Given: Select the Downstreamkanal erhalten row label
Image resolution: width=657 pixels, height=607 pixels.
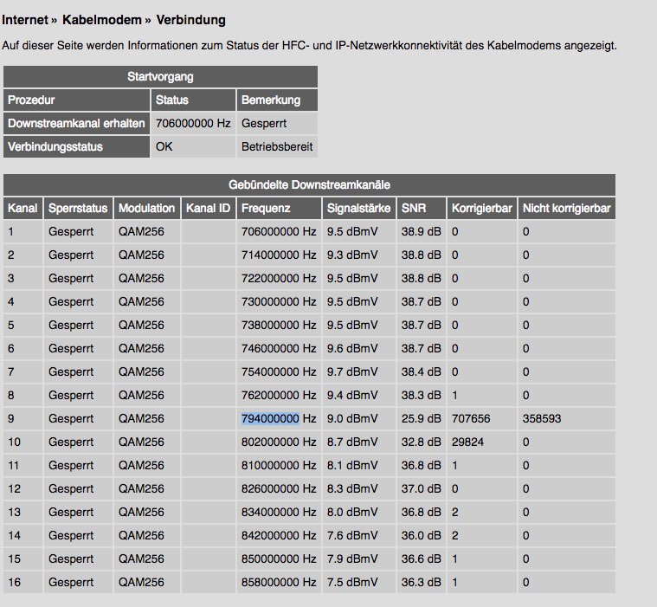Looking at the screenshot, I should tap(76, 124).
